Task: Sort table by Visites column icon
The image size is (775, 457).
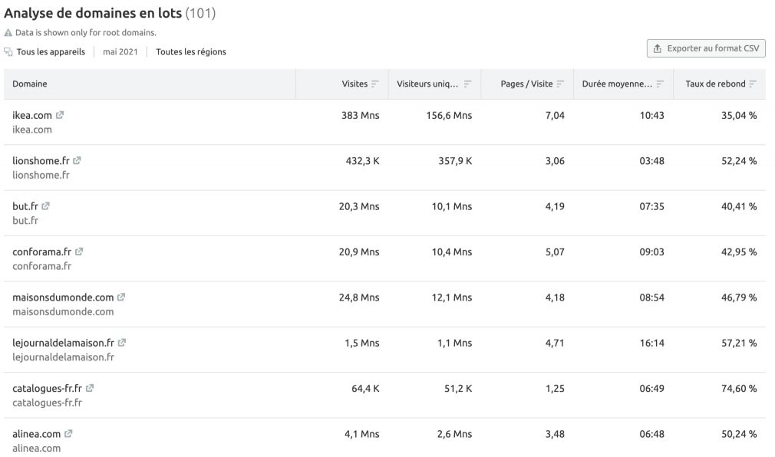Action: coord(375,84)
